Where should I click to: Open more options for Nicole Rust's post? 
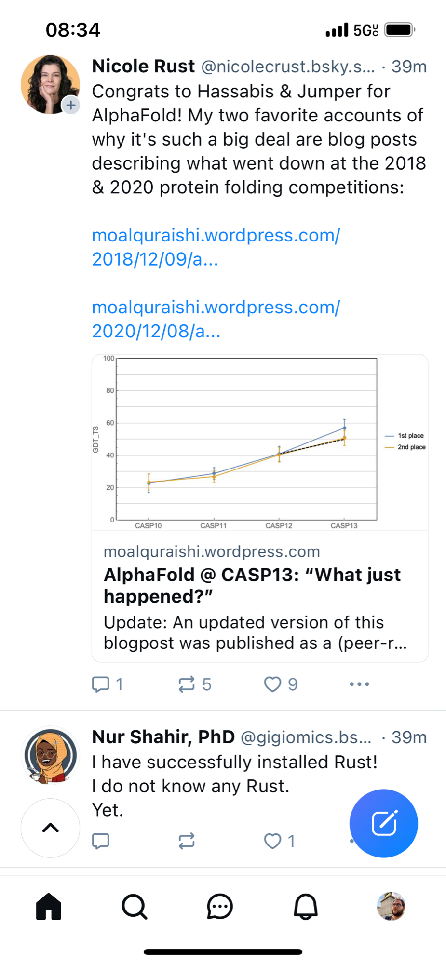359,684
